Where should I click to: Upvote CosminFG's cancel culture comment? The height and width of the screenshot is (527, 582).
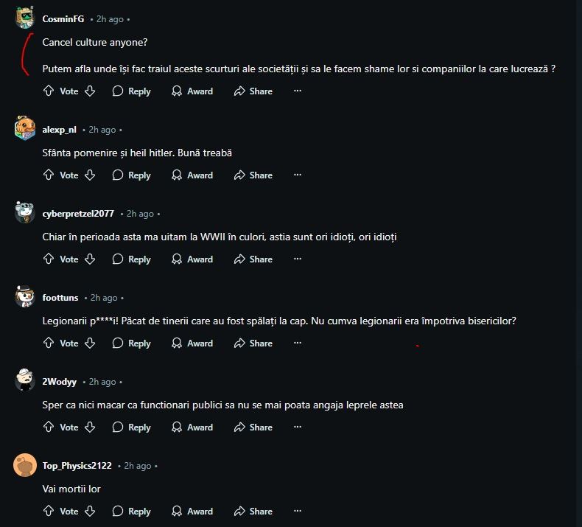49,91
